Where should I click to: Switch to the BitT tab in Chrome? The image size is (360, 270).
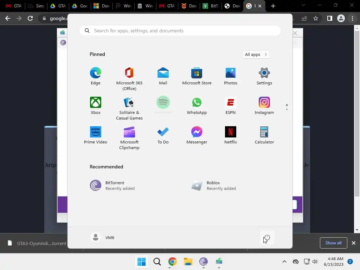coord(211,6)
